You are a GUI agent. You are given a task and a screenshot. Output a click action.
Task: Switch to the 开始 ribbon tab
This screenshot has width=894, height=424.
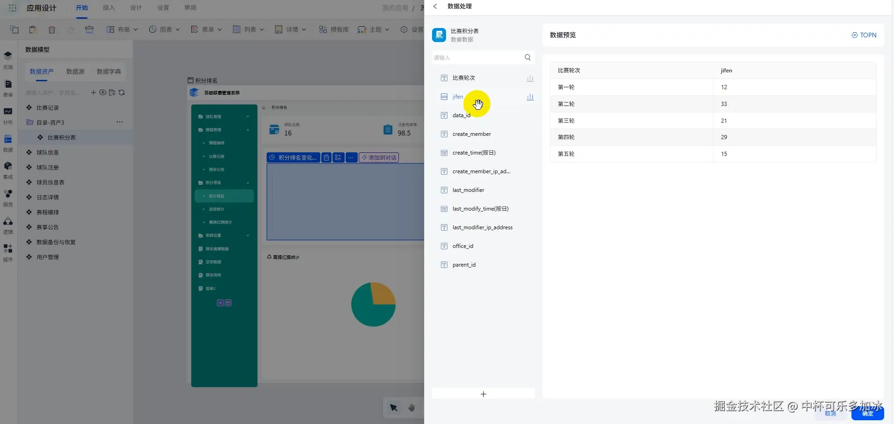[x=82, y=8]
